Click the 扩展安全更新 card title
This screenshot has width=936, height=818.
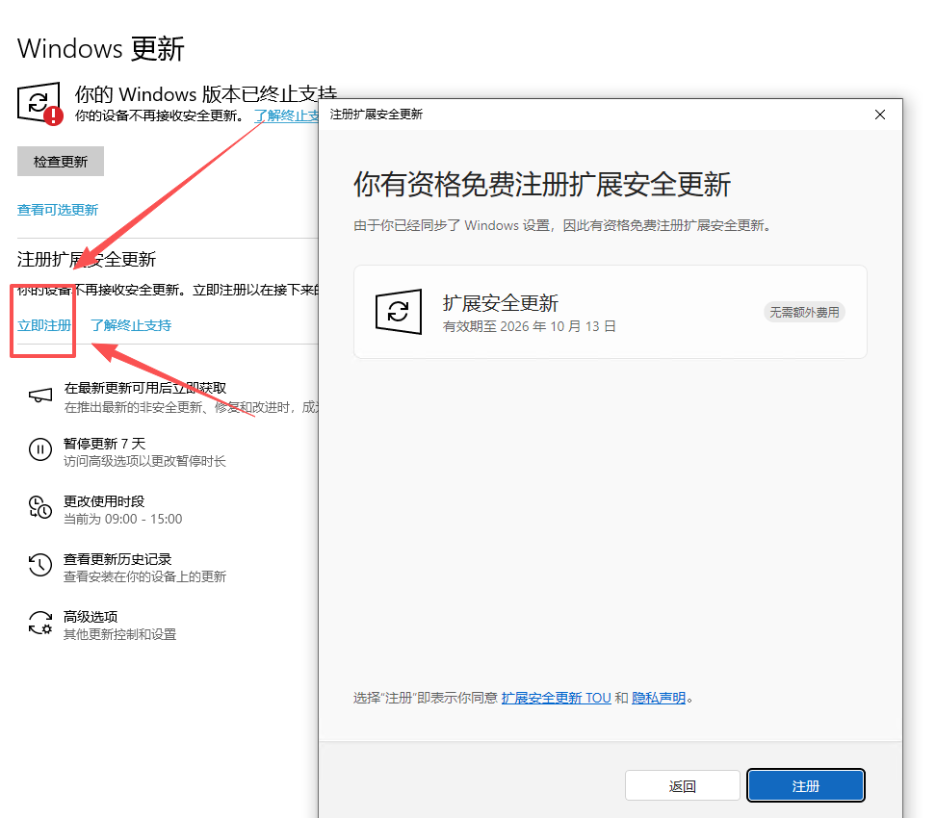[500, 303]
